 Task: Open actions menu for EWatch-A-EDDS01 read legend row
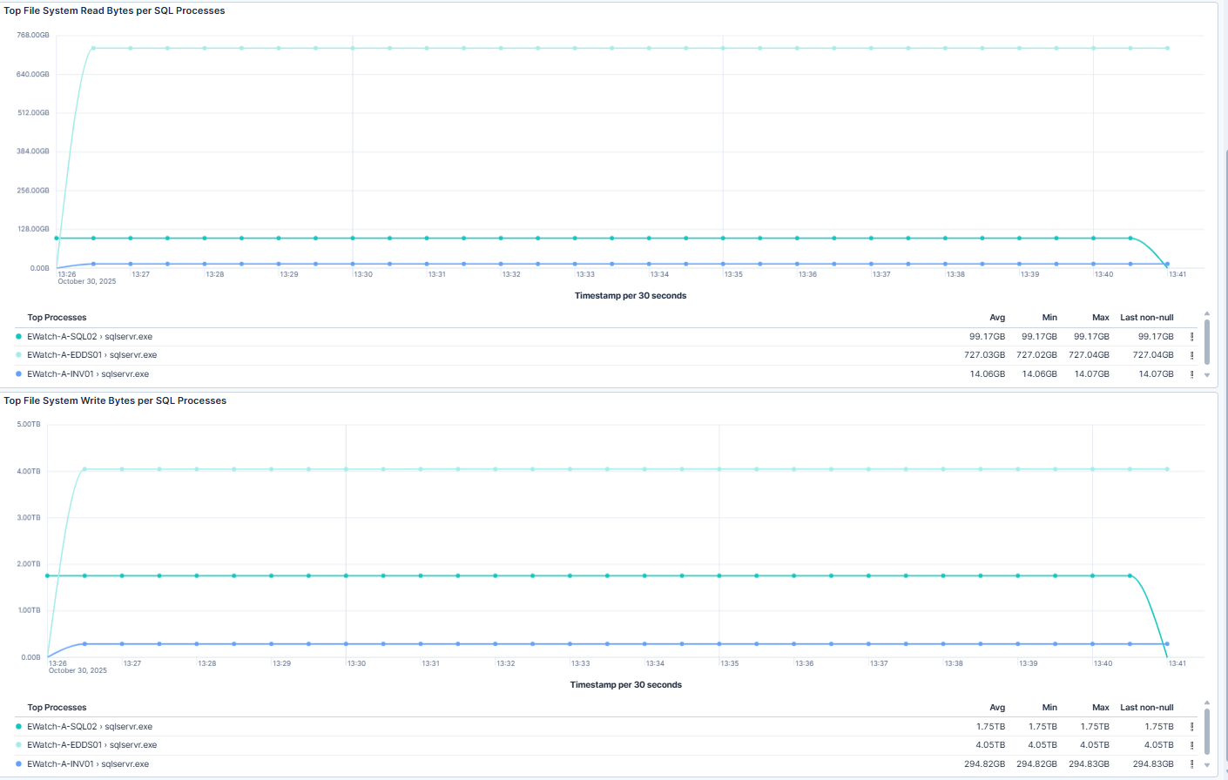(1192, 354)
